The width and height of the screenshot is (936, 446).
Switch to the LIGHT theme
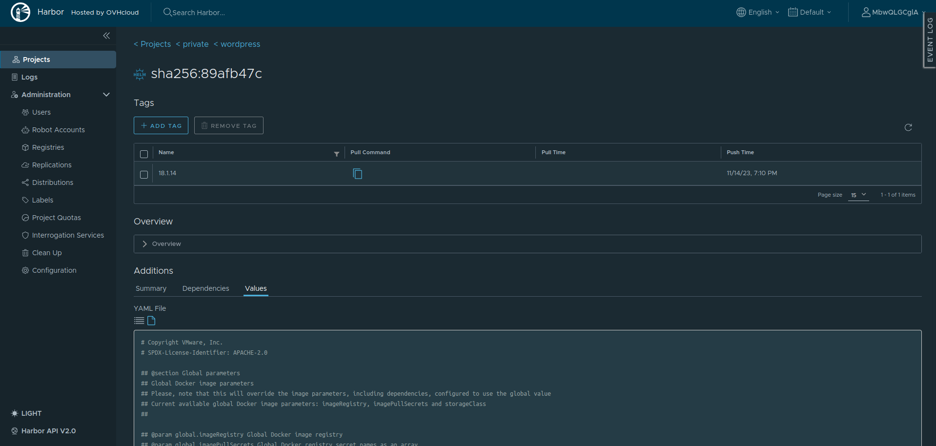[27, 413]
